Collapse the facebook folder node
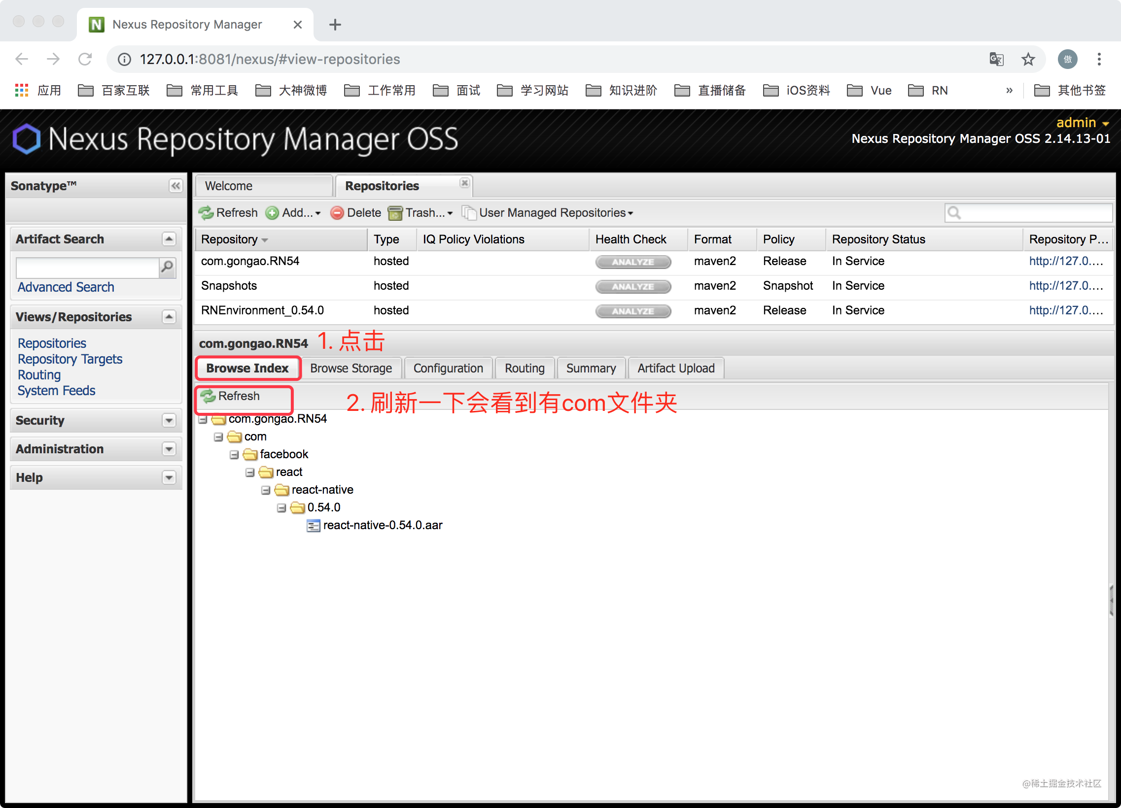1121x808 pixels. tap(234, 455)
